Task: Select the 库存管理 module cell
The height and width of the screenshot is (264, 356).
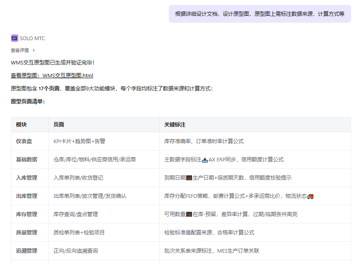Action: click(26, 215)
